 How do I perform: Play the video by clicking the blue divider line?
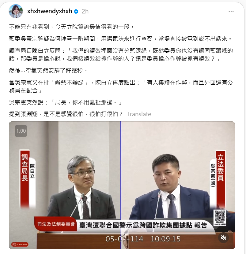click(121, 185)
